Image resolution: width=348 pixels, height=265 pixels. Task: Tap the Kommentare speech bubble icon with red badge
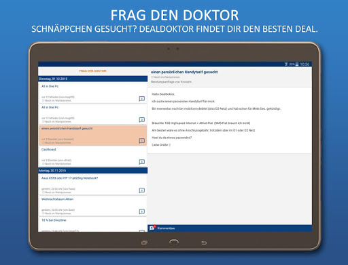pos(152,228)
